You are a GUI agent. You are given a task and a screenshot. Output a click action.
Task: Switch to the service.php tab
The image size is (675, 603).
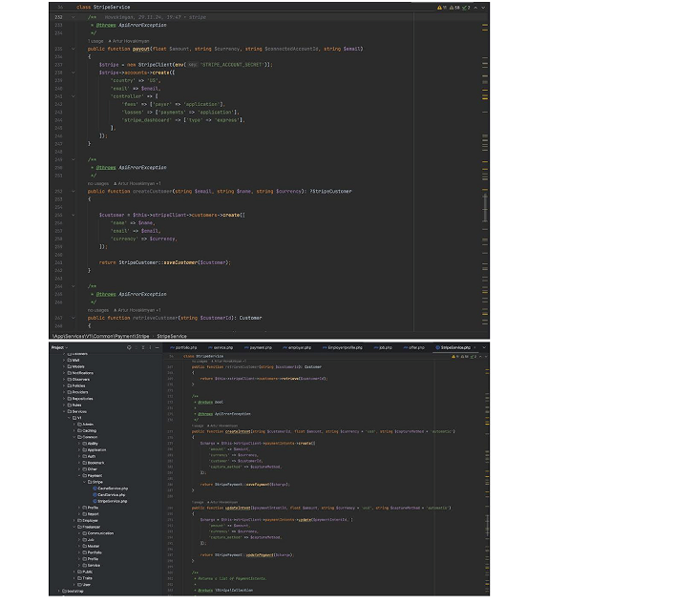221,347
